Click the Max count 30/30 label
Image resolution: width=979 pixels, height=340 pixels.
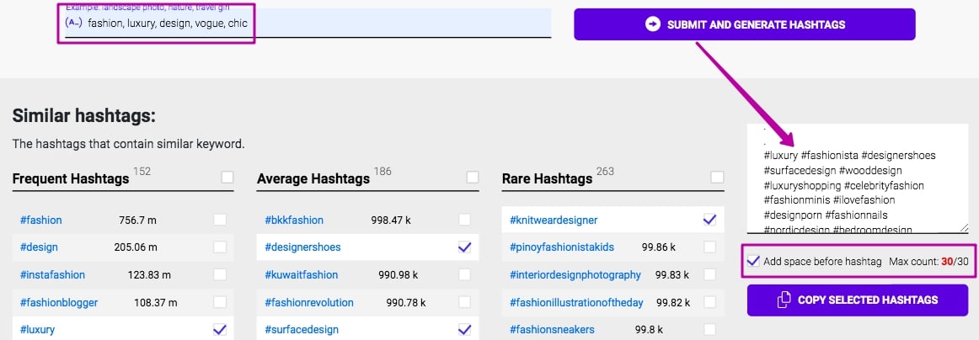tap(928, 261)
